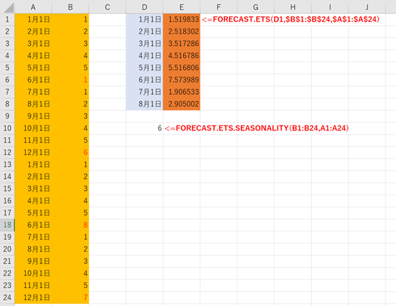Select row 10 header

coord(7,128)
